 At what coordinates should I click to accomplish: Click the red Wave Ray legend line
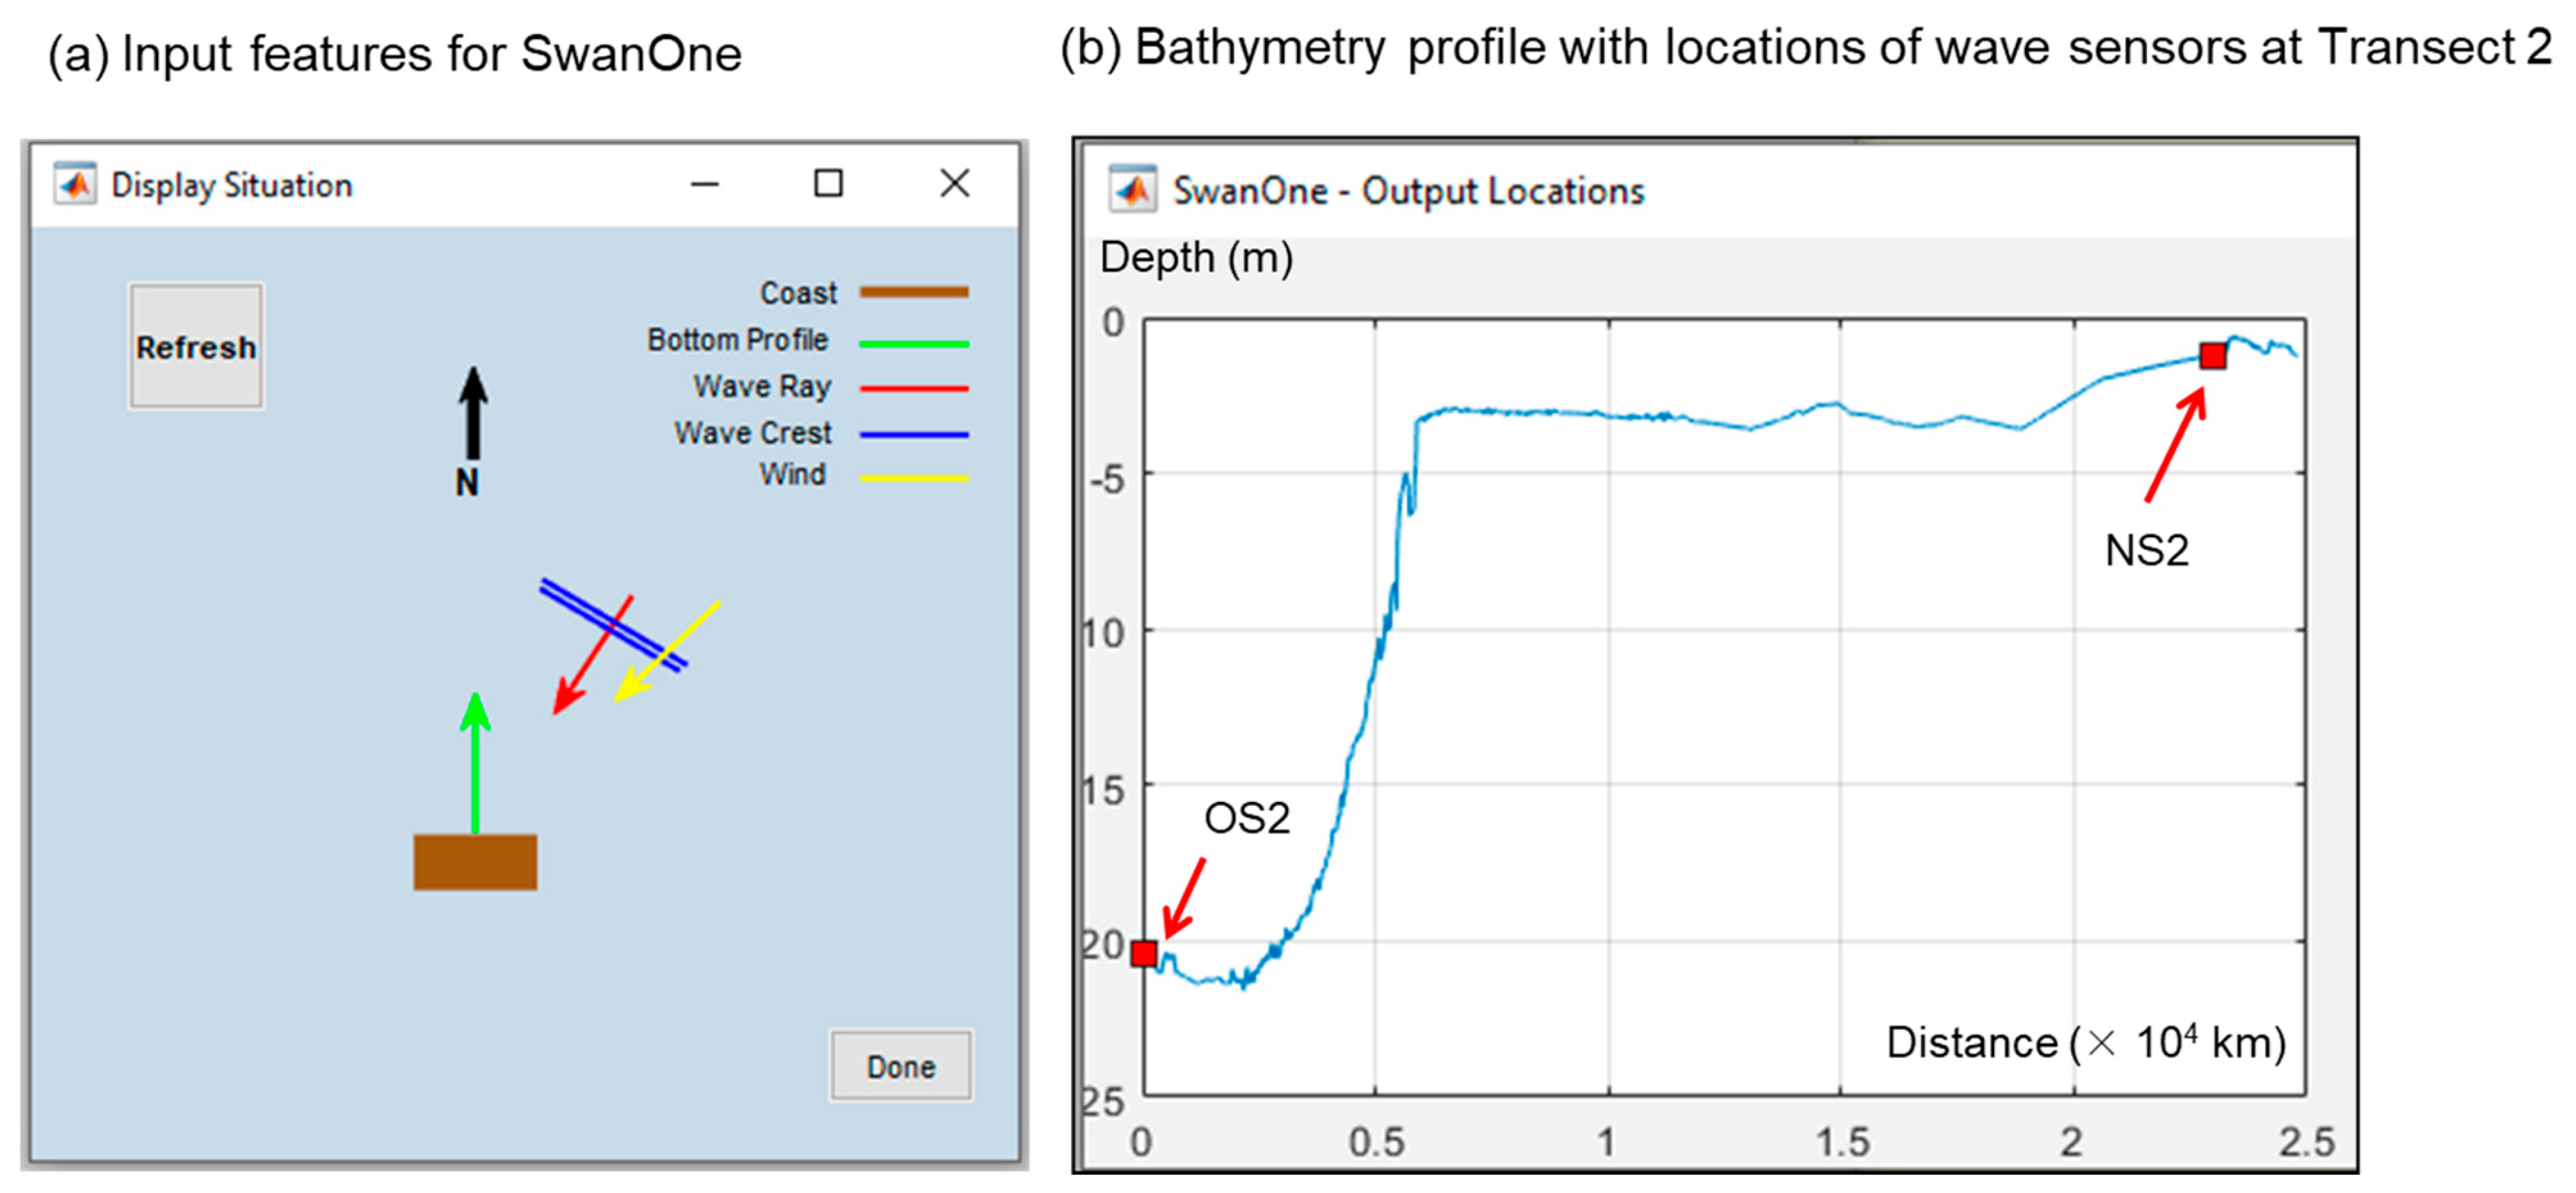(914, 388)
